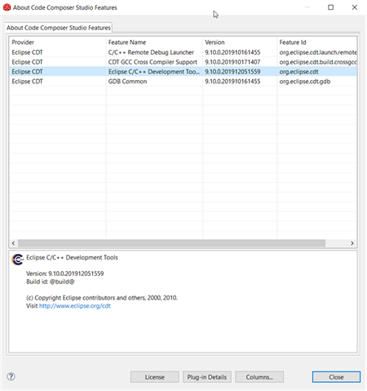Maximize the About dialog window

click(330, 7)
